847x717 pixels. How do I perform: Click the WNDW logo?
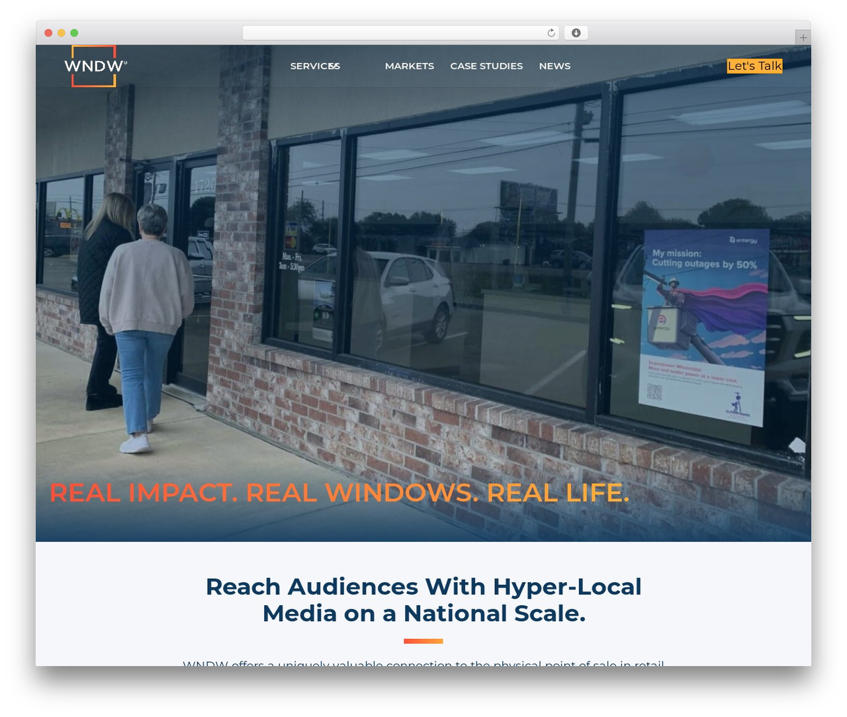tap(95, 65)
